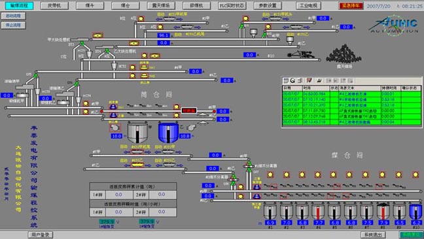Click the open-pit coal pile icon

344,54
